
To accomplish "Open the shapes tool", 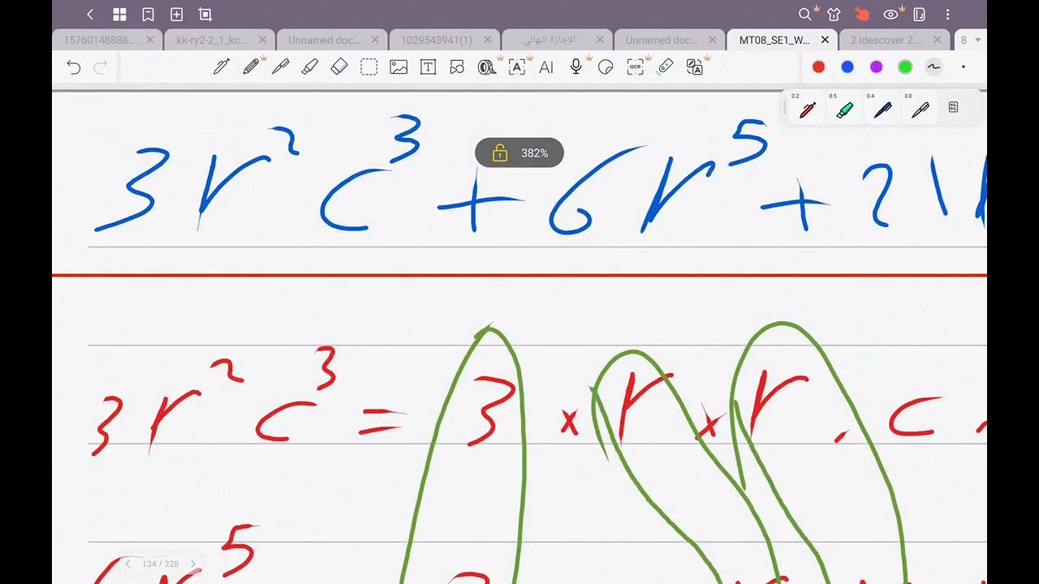I will coord(457,67).
